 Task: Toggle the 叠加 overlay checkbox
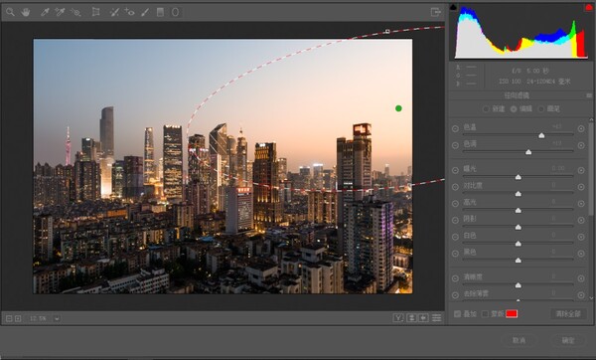click(457, 314)
